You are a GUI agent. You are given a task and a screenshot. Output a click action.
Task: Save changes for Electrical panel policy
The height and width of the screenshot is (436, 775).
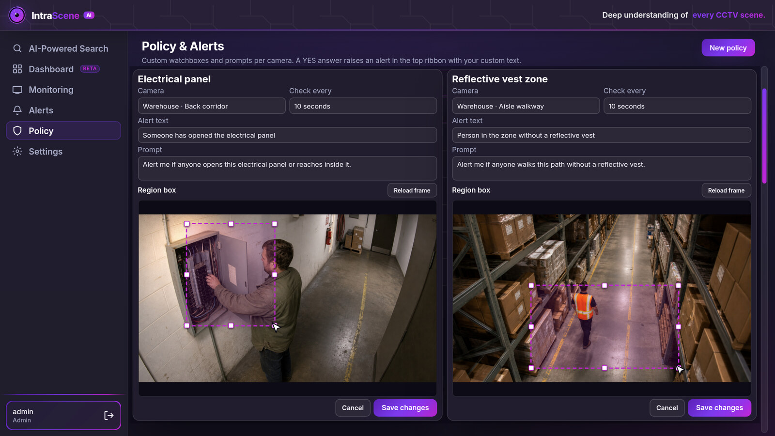click(405, 408)
